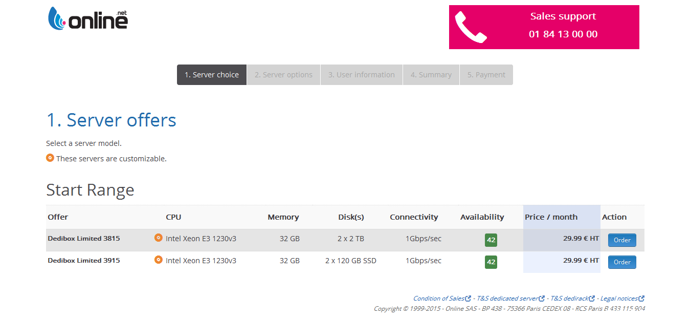690x319 pixels.
Task: Click the Sales support phone number 01 84 13 00 00
Action: click(563, 34)
